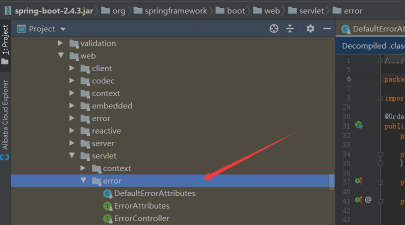Click web in the breadcrumb
The image size is (405, 225).
[272, 11]
